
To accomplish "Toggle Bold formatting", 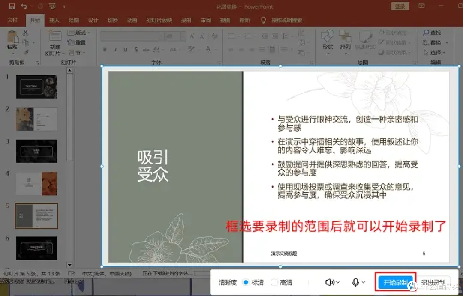I will tap(105, 50).
